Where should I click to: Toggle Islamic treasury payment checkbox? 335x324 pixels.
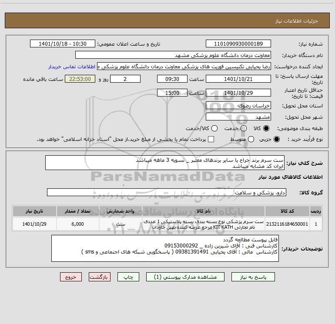pos(211,139)
